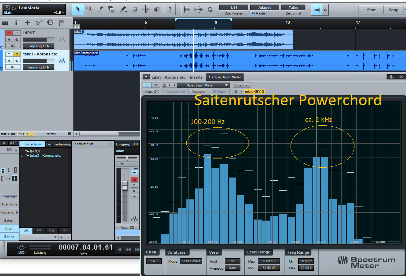Open the tempo track clock icon
This screenshot has width=406, height=276.
tap(50, 23)
